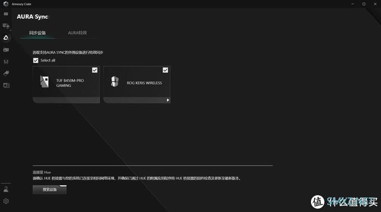Switch to the AURA特效 tab
The width and height of the screenshot is (381, 212).
coord(77,33)
